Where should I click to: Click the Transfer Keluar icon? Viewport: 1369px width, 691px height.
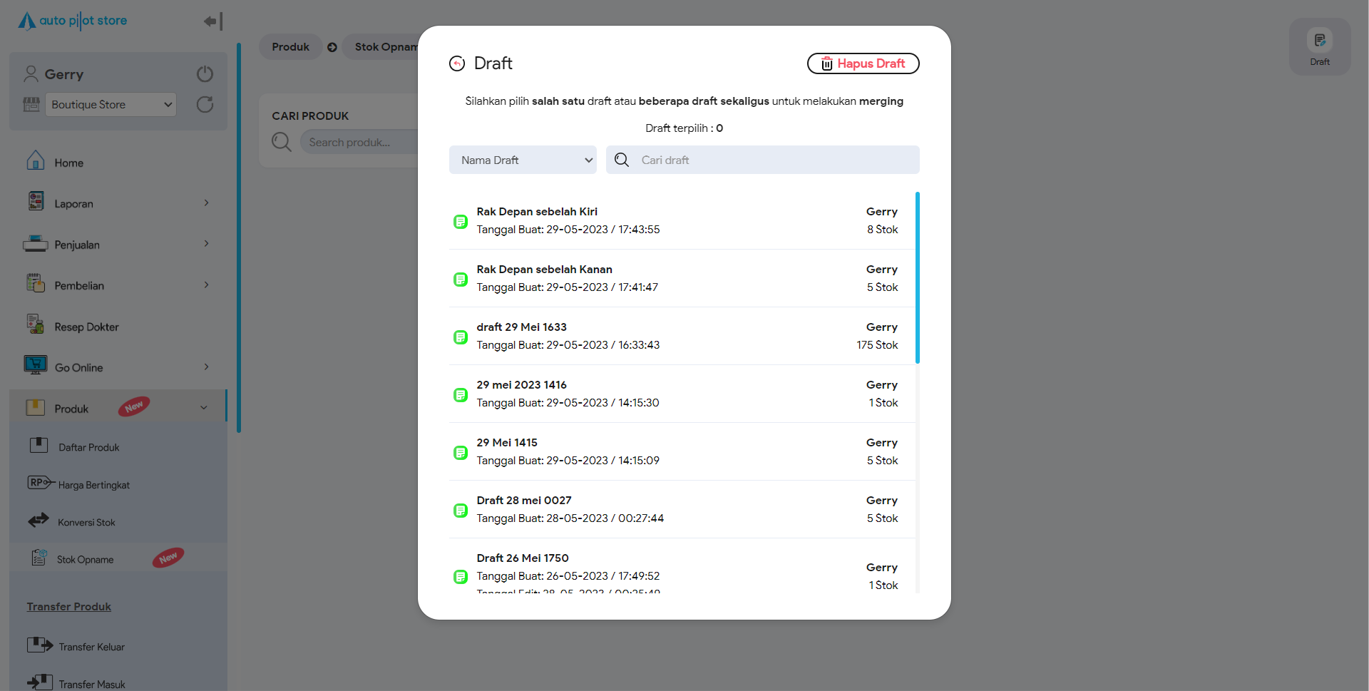pos(40,645)
